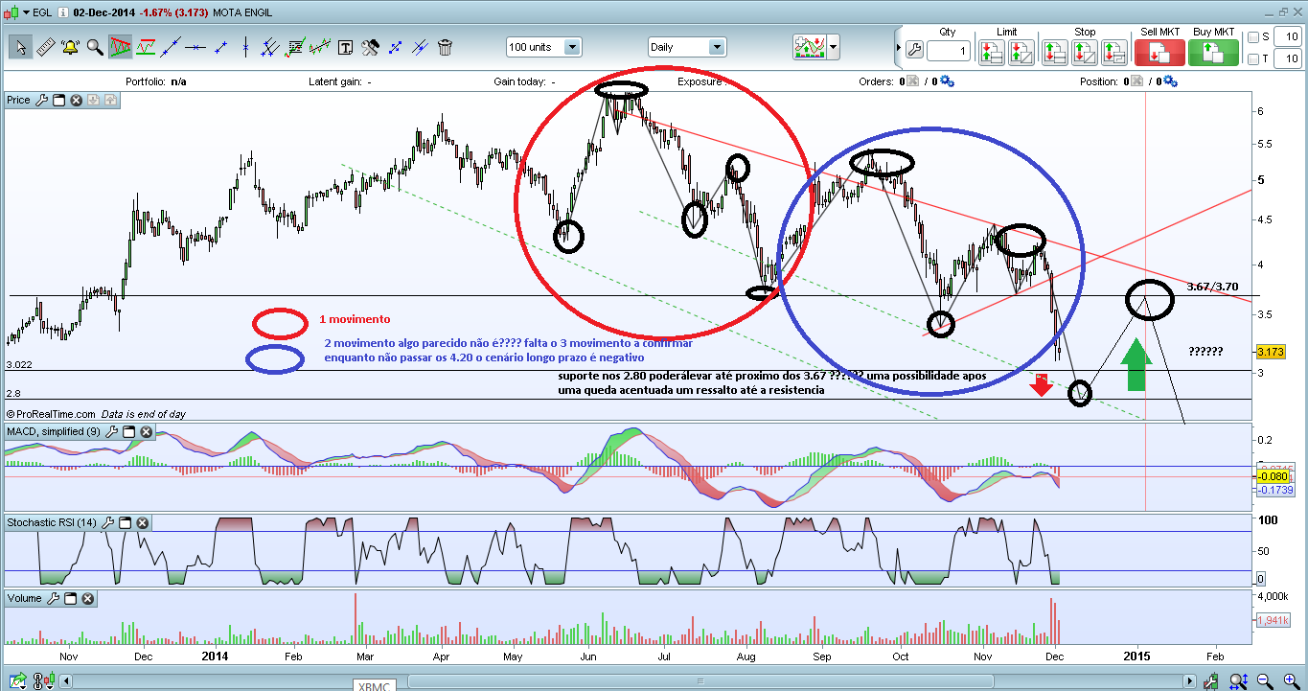Image resolution: width=1308 pixels, height=691 pixels.
Task: Focus the S value input field
Action: (1287, 37)
